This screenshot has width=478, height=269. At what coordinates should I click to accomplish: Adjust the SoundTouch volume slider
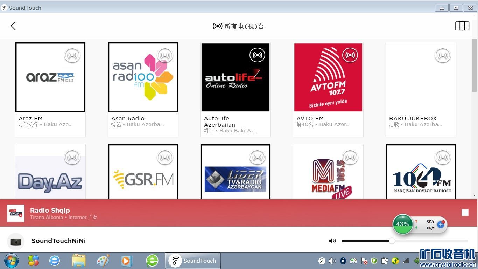point(405,241)
